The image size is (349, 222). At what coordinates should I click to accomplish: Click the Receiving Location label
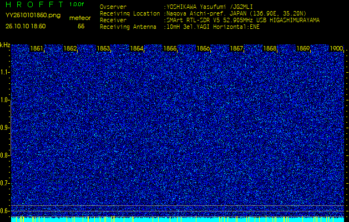click(130, 13)
